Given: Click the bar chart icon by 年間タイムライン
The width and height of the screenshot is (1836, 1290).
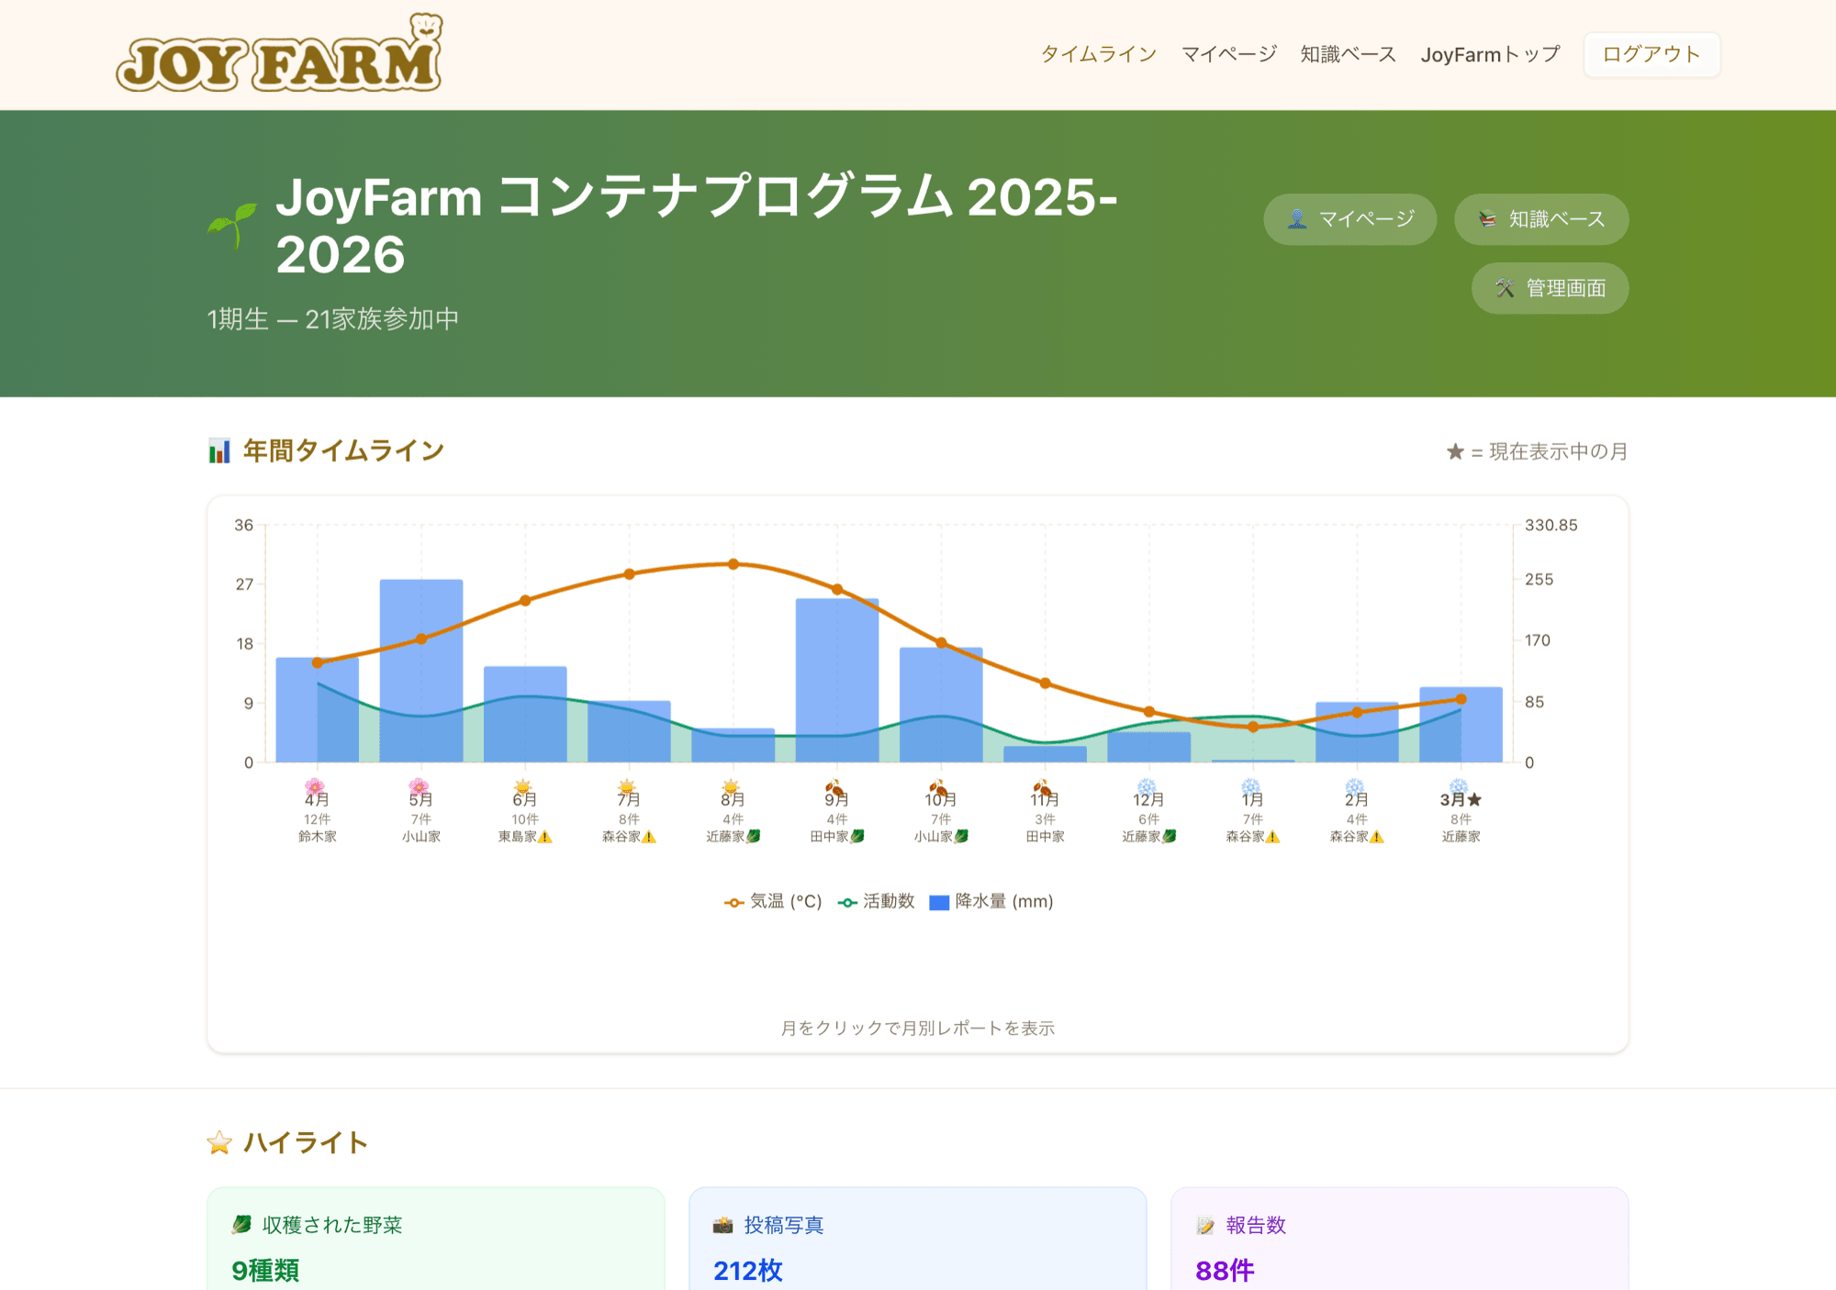Looking at the screenshot, I should coord(219,450).
